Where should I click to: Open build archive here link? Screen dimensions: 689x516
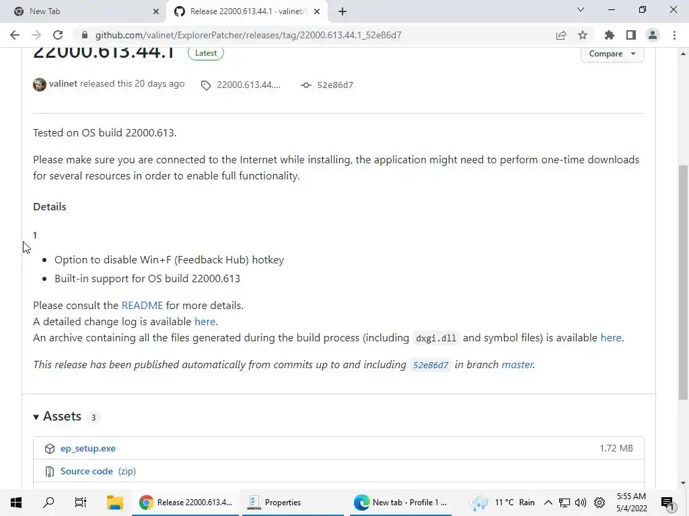click(611, 338)
